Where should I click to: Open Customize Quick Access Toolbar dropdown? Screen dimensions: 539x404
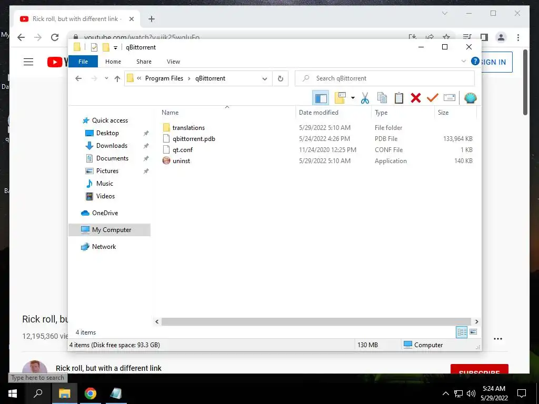[115, 48]
